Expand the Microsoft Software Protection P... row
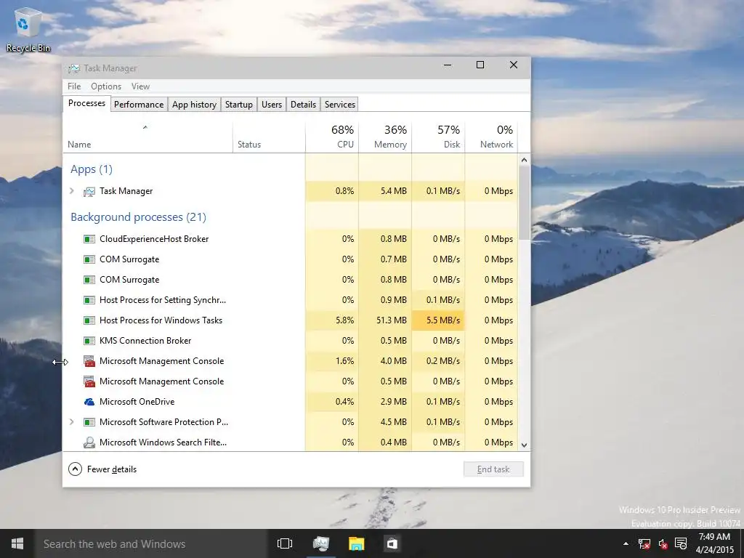 tap(72, 422)
